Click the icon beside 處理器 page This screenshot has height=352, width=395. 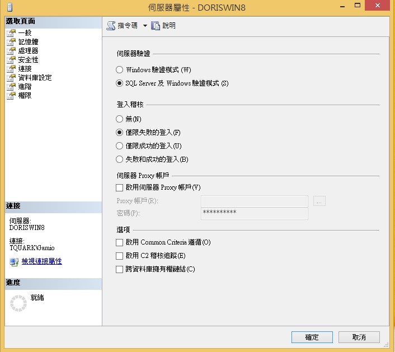click(x=11, y=51)
